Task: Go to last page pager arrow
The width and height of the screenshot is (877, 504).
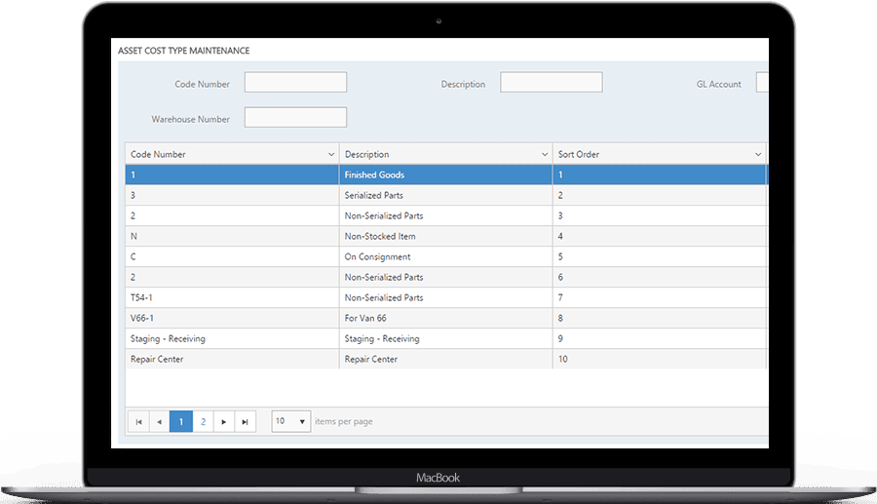Action: pyautogui.click(x=246, y=421)
